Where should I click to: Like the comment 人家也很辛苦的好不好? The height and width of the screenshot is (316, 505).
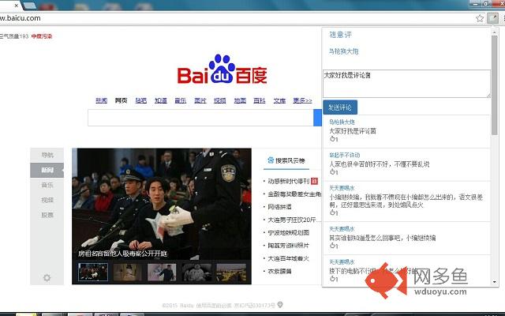[x=333, y=172]
